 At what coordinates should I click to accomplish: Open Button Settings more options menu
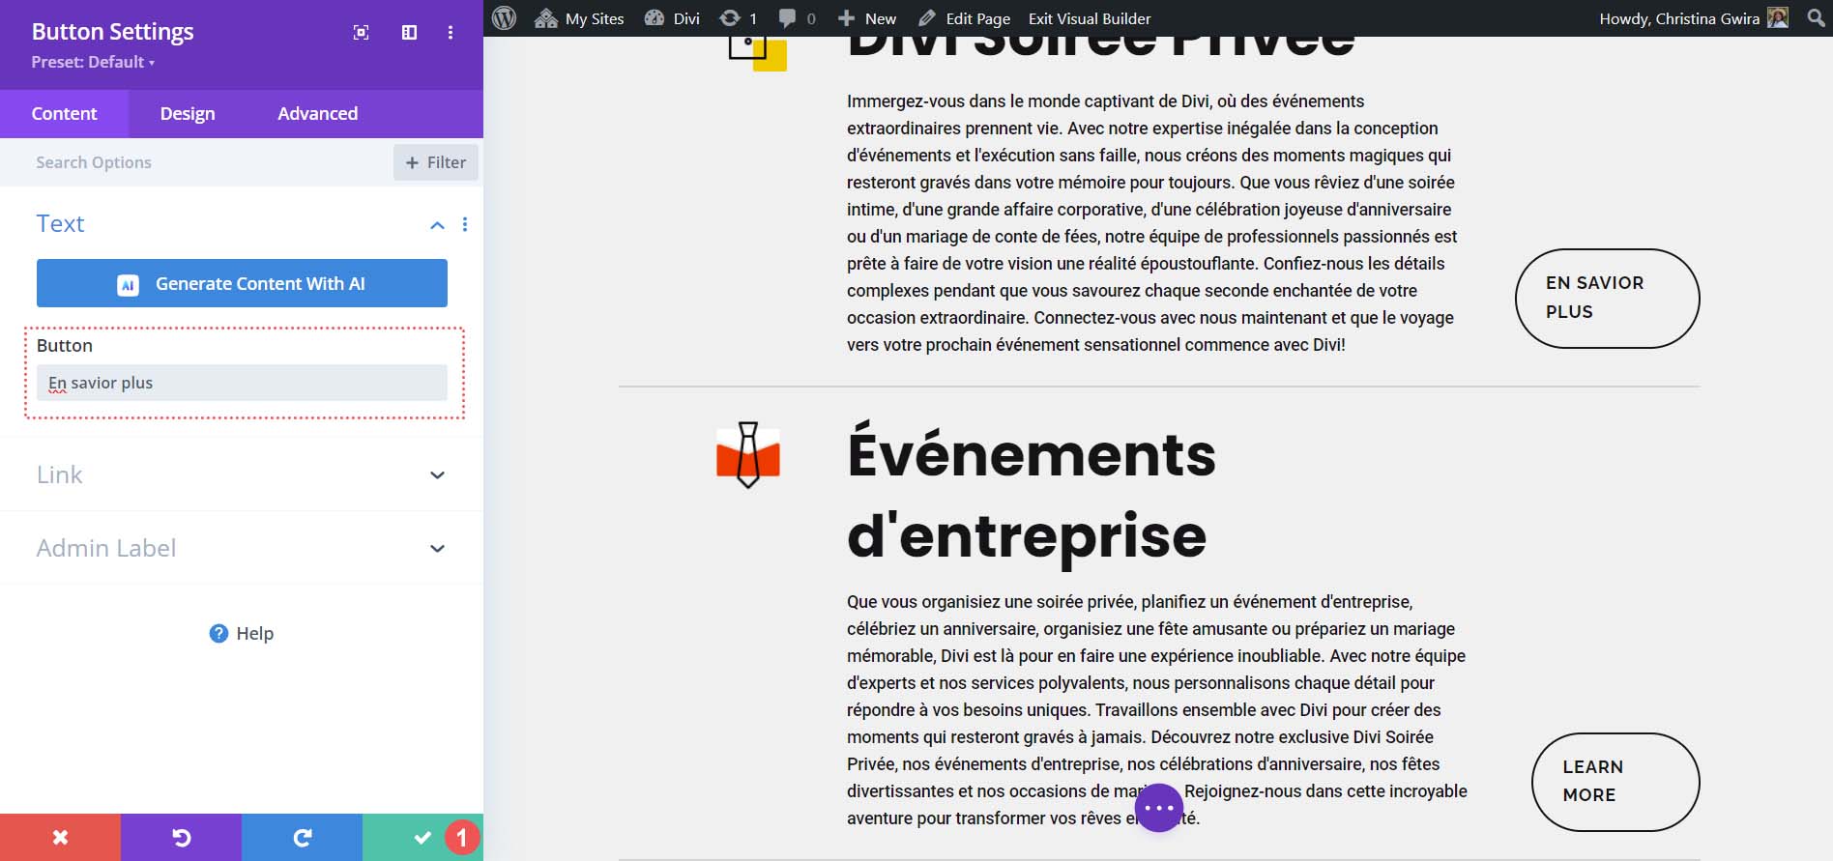pyautogui.click(x=451, y=33)
